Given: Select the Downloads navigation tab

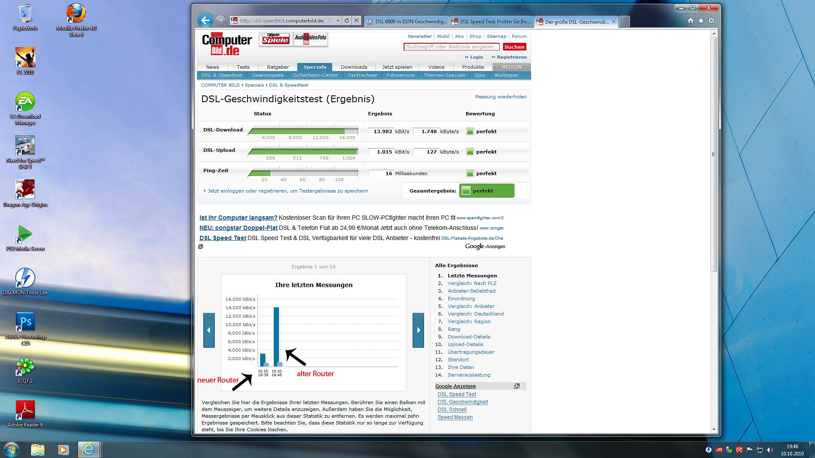Looking at the screenshot, I should pyautogui.click(x=354, y=67).
